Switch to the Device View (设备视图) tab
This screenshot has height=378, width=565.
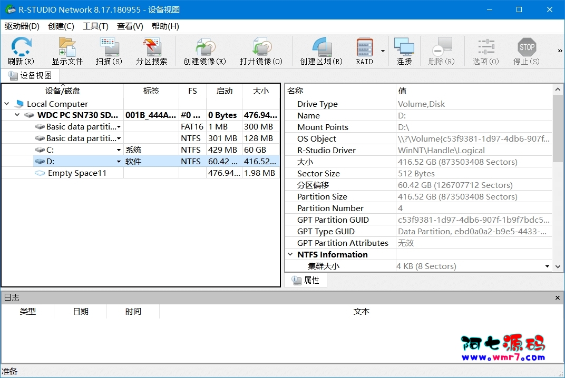pyautogui.click(x=30, y=76)
